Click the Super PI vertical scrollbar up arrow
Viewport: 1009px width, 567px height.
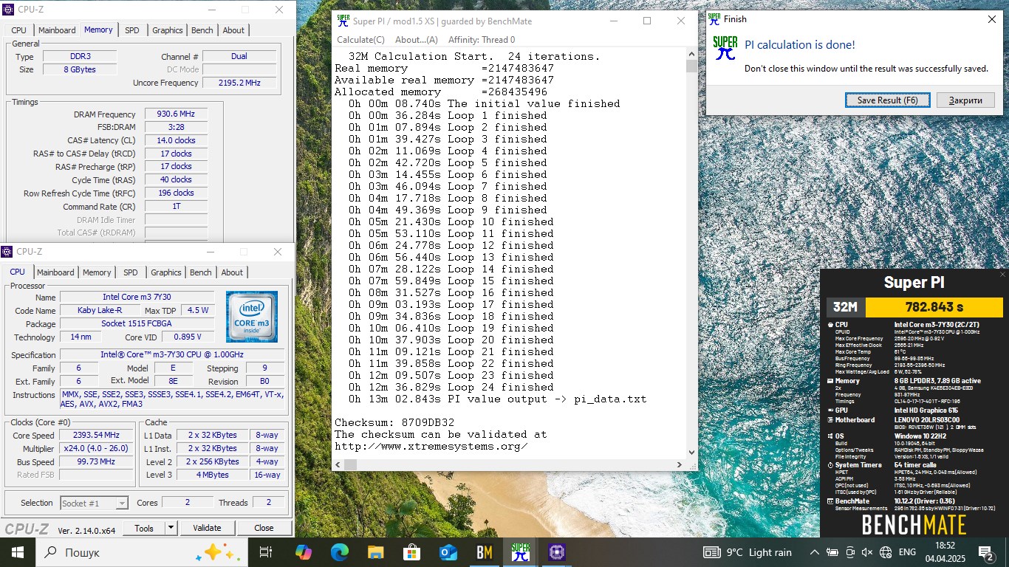(691, 54)
